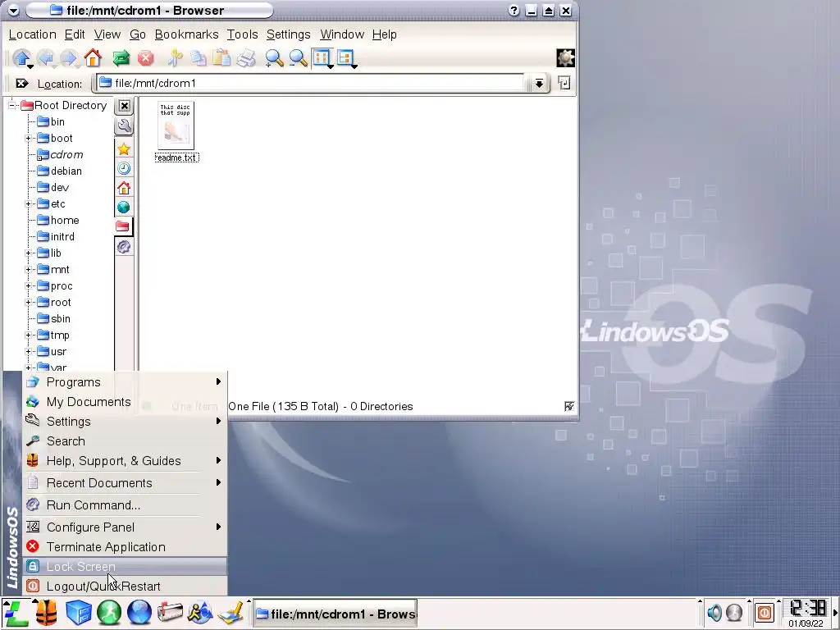The height and width of the screenshot is (630, 840).
Task: Open the readme.txt file thumbnail
Action: point(176,126)
